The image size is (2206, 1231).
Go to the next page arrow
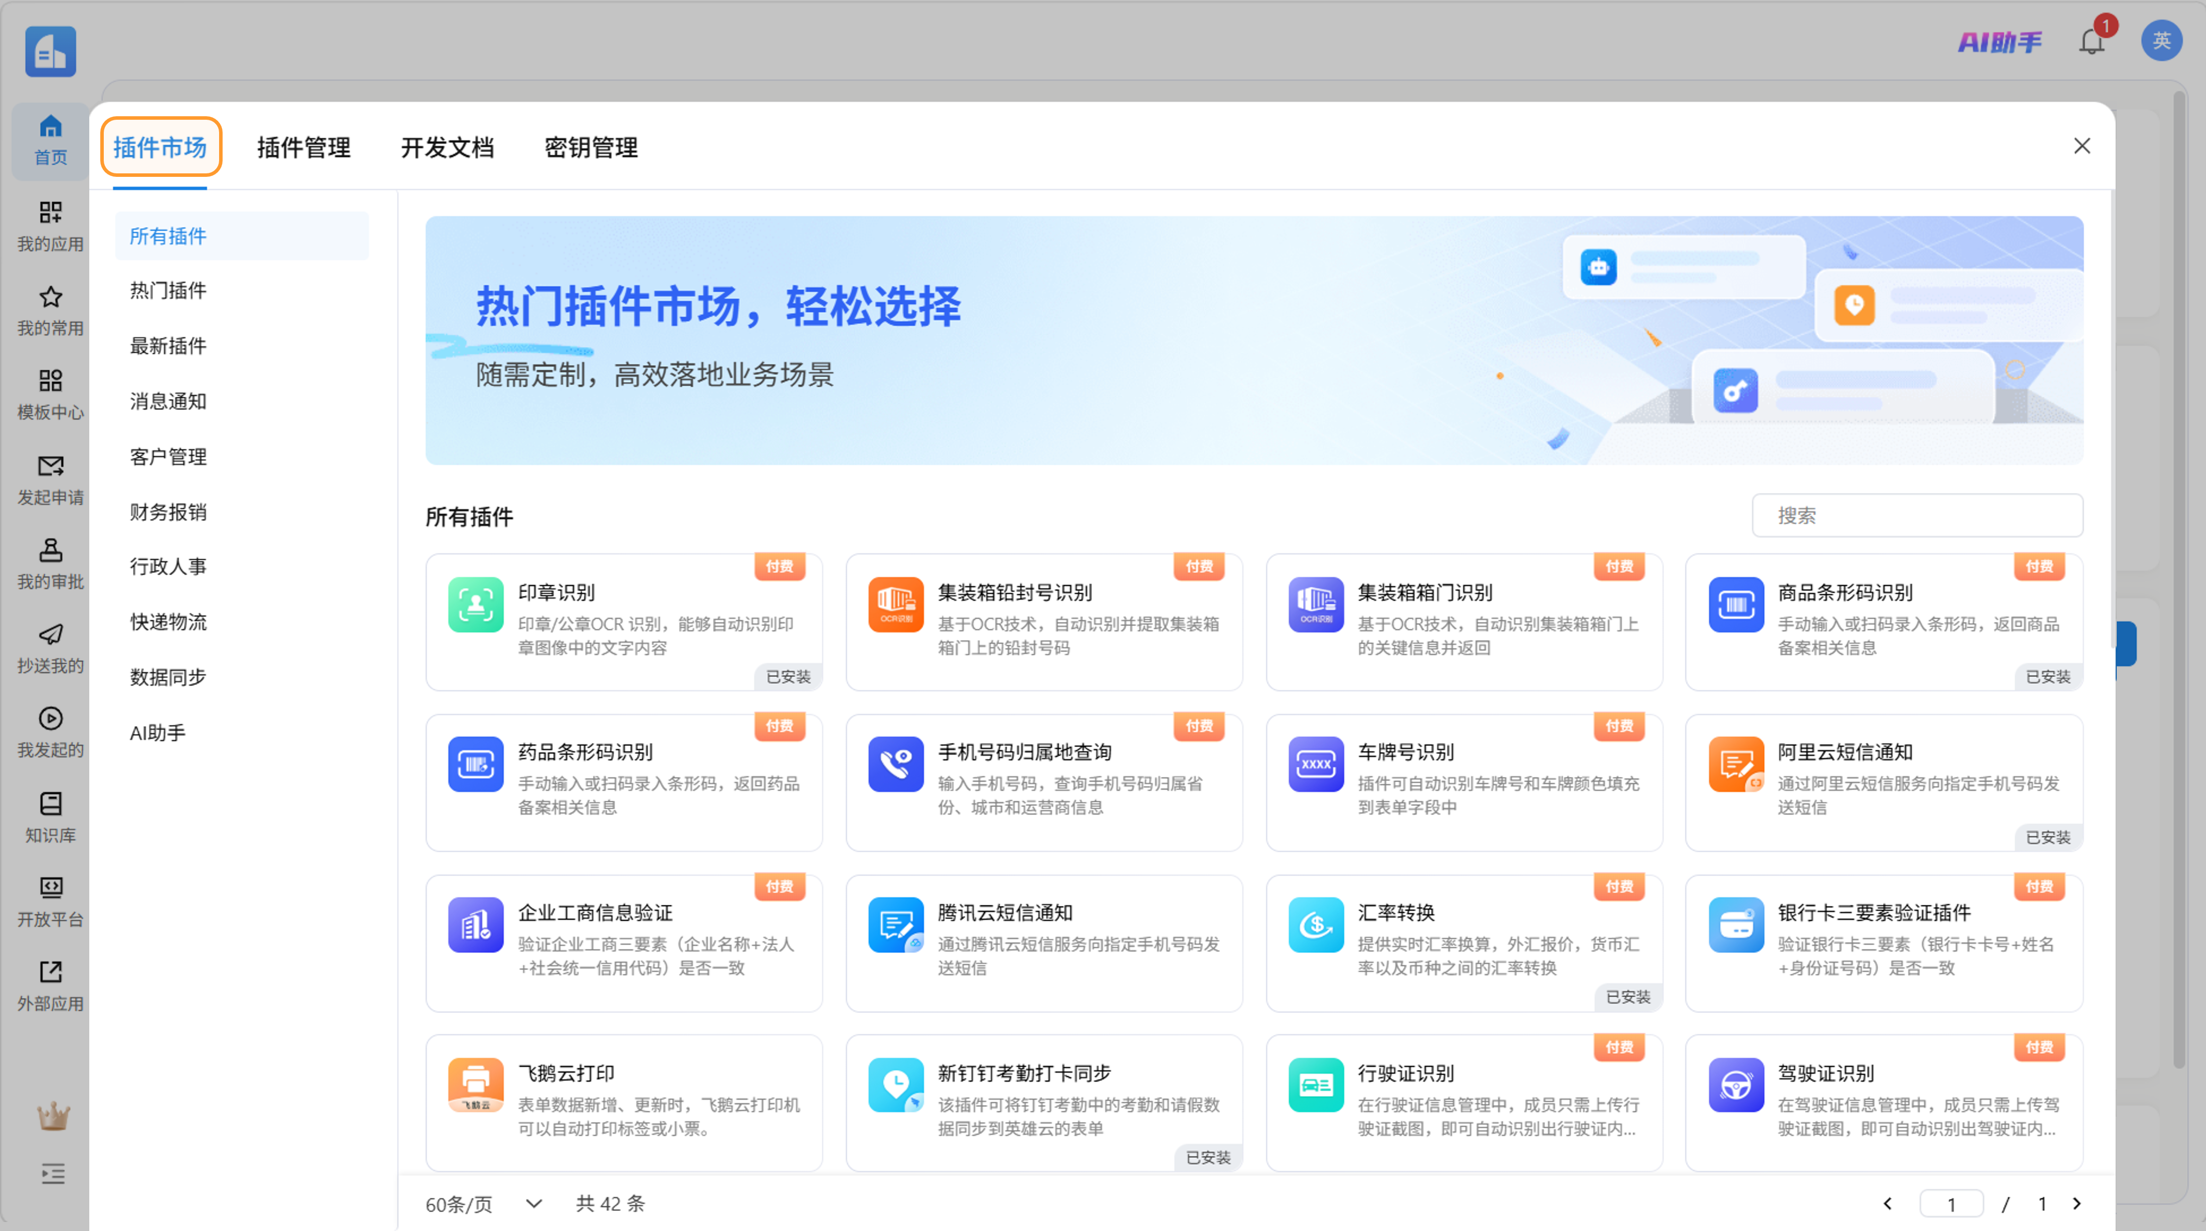[2077, 1203]
